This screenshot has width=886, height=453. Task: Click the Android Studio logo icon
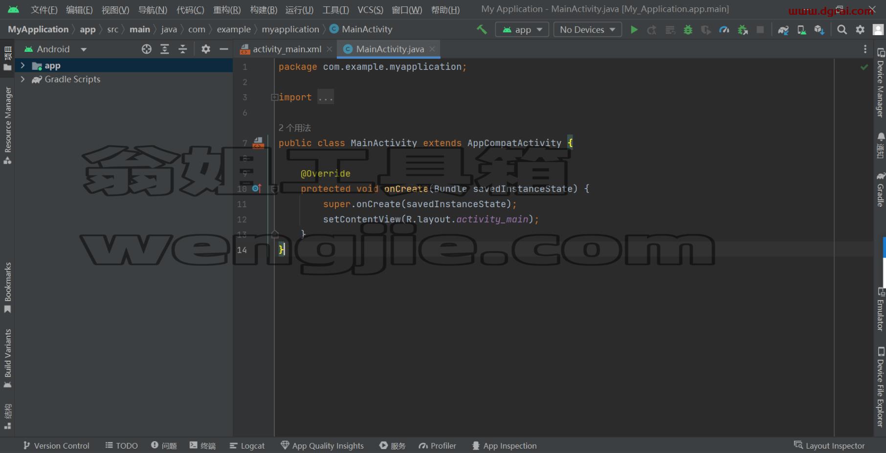coord(14,9)
